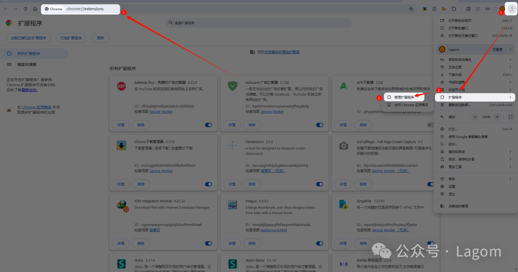
Task: Click the Adblock Plus ABP icon
Action: point(121,86)
